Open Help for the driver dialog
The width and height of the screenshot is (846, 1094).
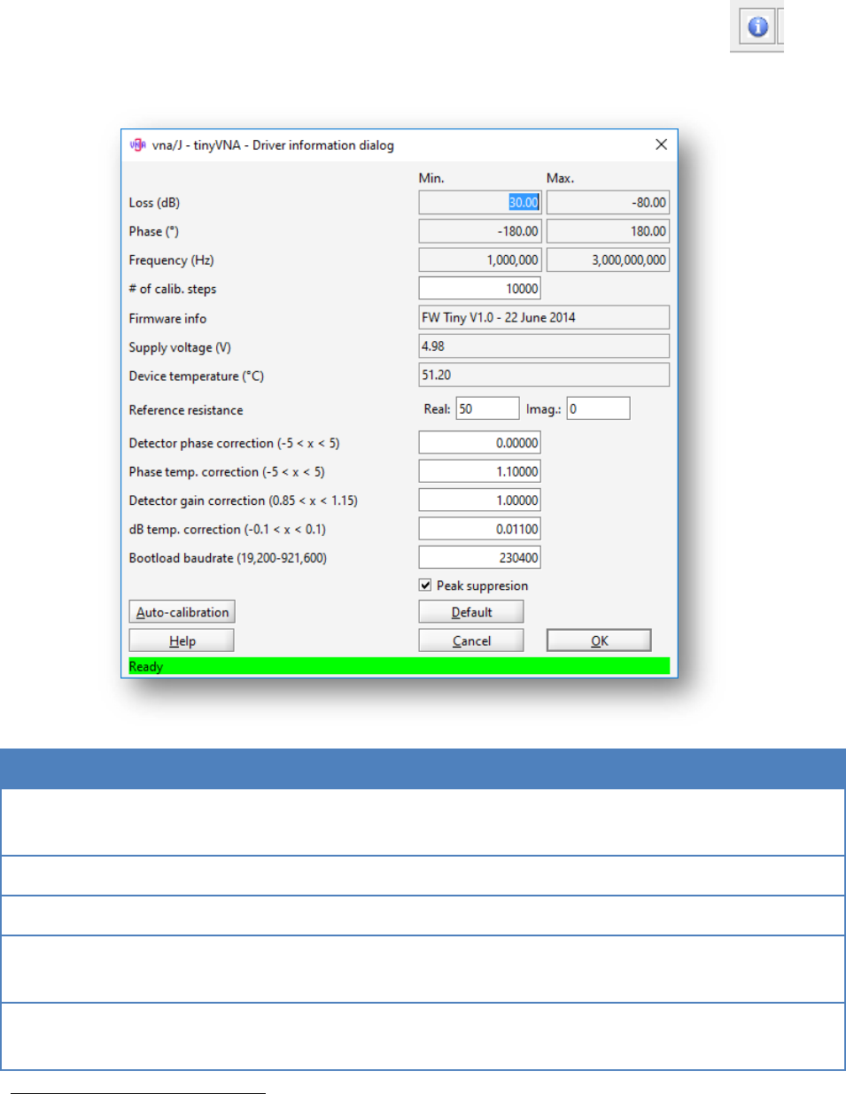(x=182, y=640)
